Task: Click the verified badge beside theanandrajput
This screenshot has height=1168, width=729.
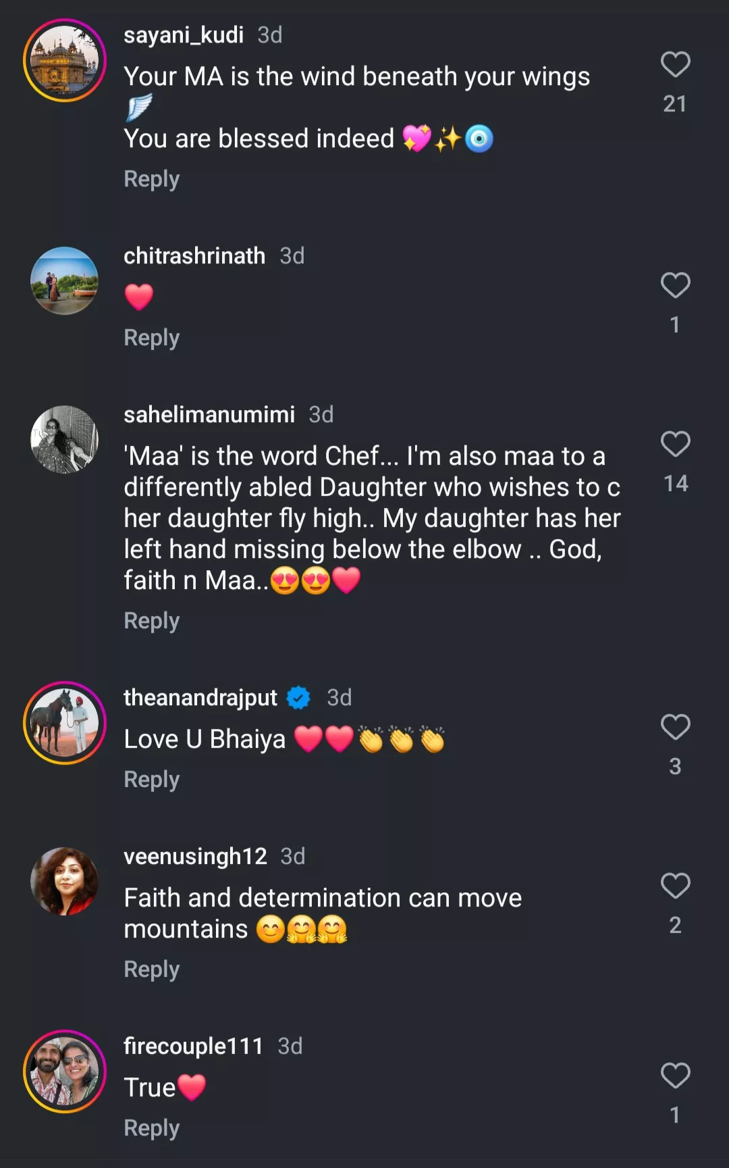Action: (x=298, y=698)
